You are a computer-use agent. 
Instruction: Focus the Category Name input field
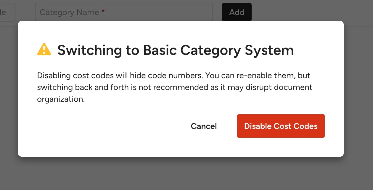pyautogui.click(x=148, y=12)
